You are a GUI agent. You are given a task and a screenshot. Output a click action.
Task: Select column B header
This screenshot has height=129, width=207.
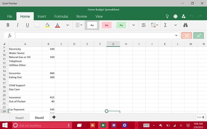coord(48,44)
